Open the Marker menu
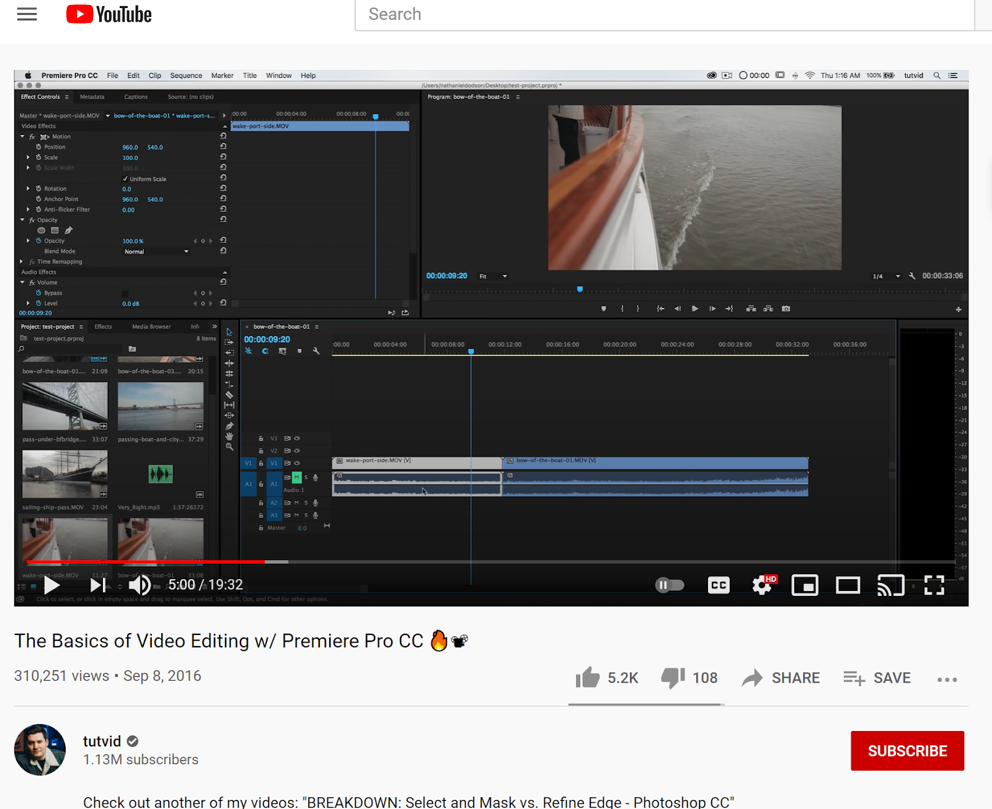The width and height of the screenshot is (992, 809). [222, 76]
